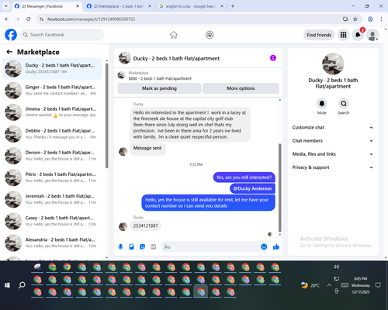The image size is (388, 310).
Task: Click the listing photo in right panel
Action: click(x=333, y=64)
